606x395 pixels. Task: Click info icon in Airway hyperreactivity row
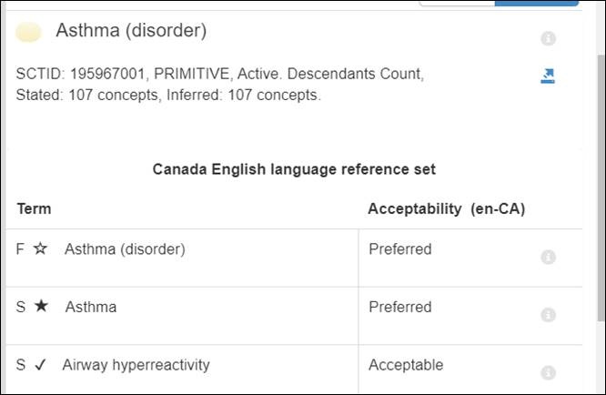[x=548, y=372]
